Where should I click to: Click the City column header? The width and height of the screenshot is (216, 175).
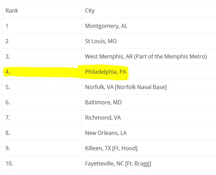point(90,11)
